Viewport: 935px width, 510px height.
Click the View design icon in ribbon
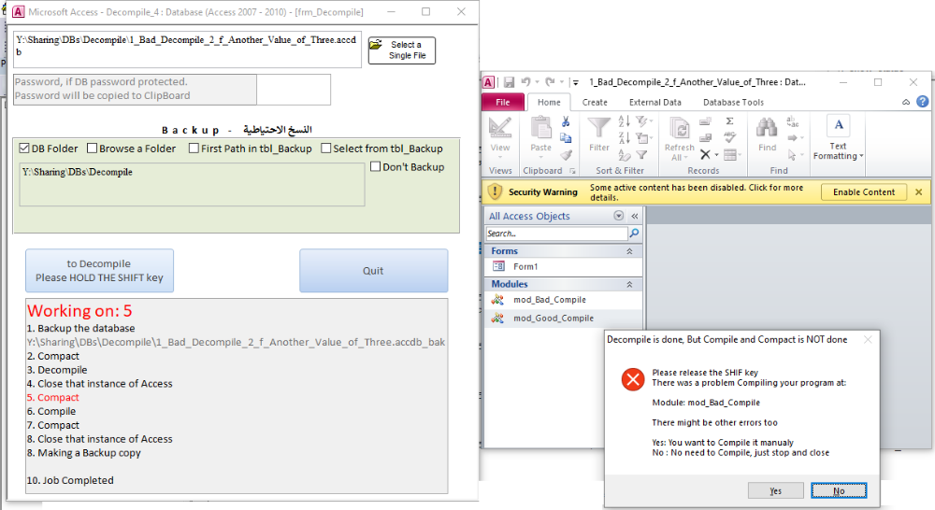(499, 128)
